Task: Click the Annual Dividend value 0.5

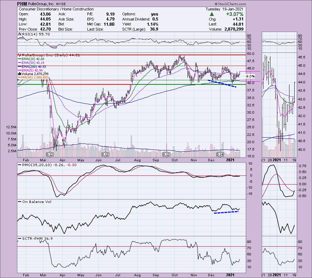Action: point(155,19)
